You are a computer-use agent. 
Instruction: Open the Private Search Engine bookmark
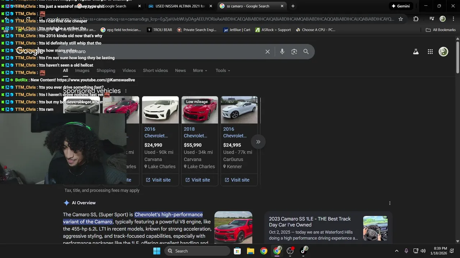click(x=197, y=30)
